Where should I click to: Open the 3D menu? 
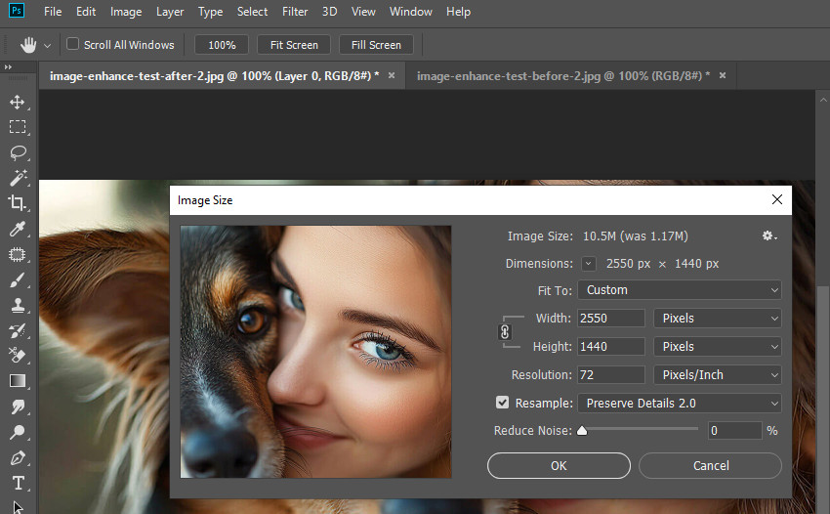point(329,11)
